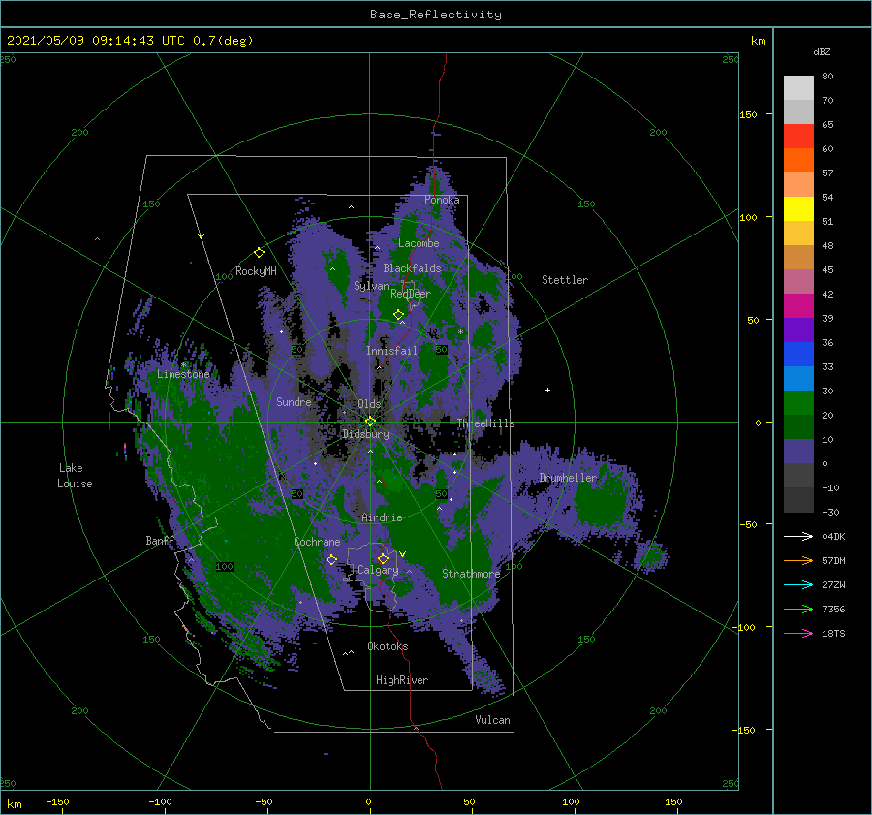The width and height of the screenshot is (872, 815).
Task: Click the Ponoka town label
Action: pos(442,200)
